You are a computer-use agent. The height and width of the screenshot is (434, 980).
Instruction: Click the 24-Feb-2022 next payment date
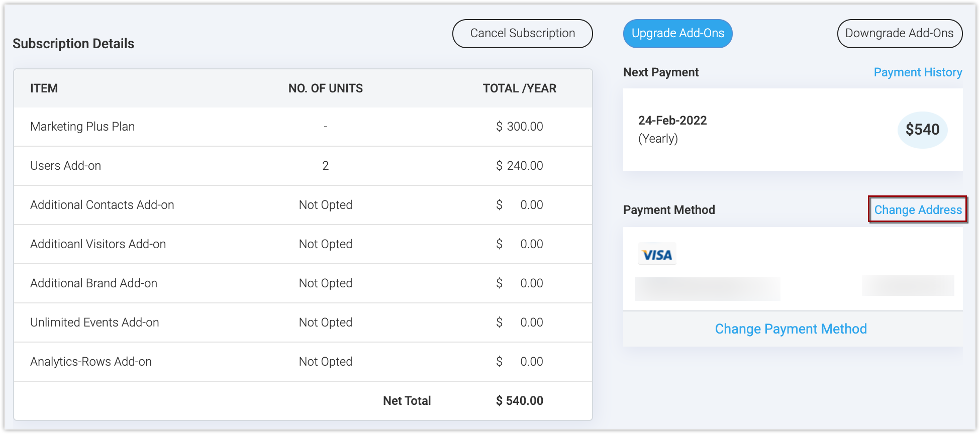click(x=672, y=121)
